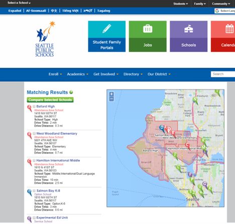The image size is (235, 224).
Task: Switch language to Af-Soomaali
Action: [36, 11]
